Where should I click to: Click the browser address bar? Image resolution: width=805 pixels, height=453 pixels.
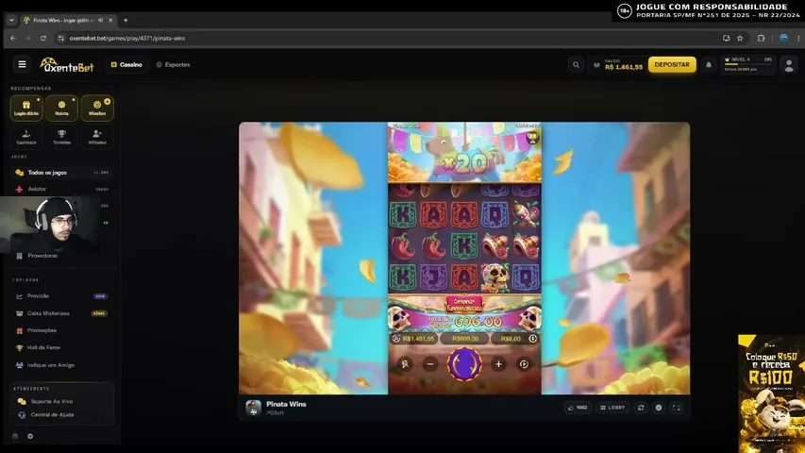pyautogui.click(x=390, y=38)
